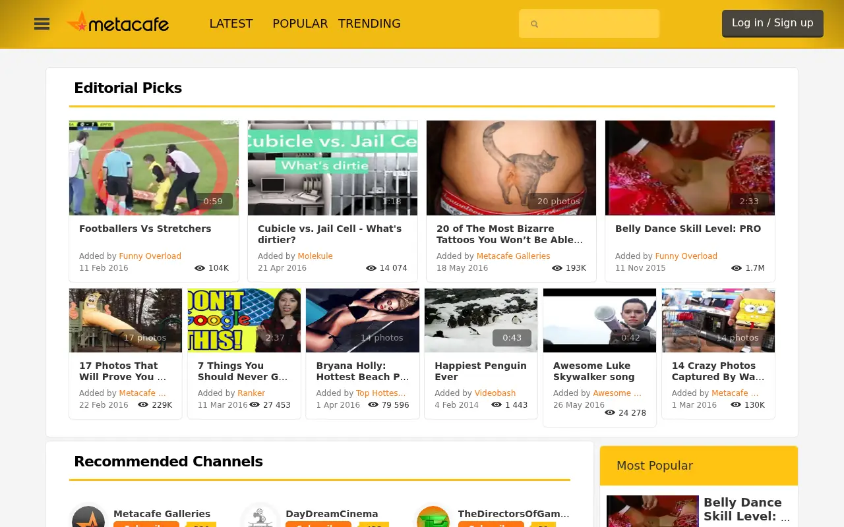Open Most Popular Belly Dance thumbnail
The width and height of the screenshot is (844, 527).
pos(653,511)
